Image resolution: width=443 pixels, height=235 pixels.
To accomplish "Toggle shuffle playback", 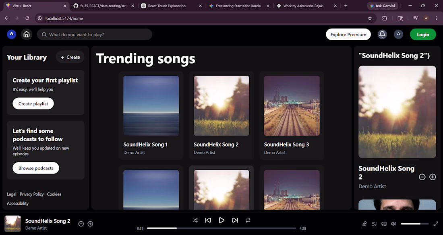I will [195, 221].
